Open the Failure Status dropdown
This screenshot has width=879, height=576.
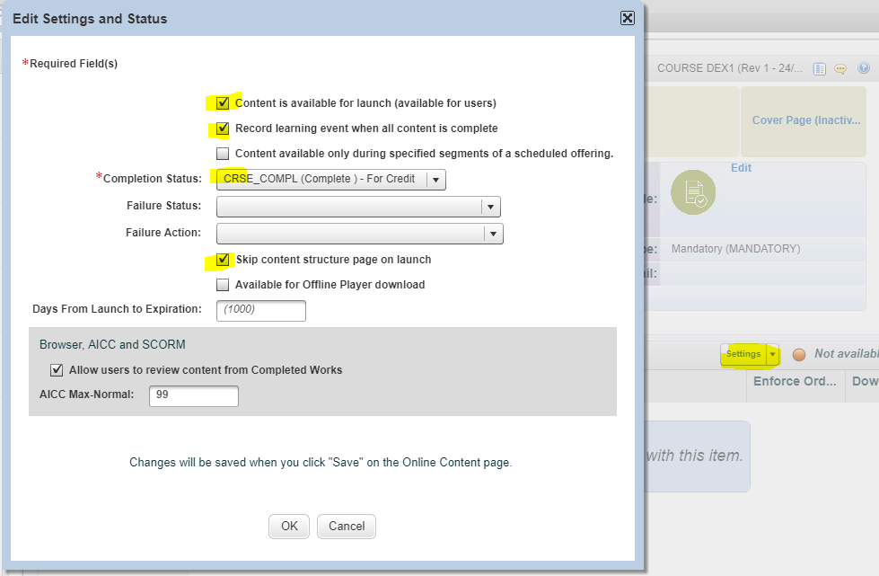(x=358, y=207)
